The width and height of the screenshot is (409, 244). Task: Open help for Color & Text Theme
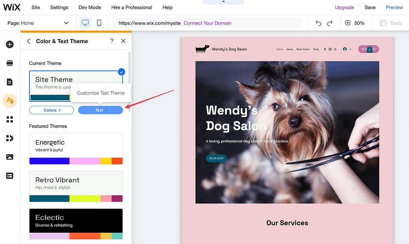(112, 41)
